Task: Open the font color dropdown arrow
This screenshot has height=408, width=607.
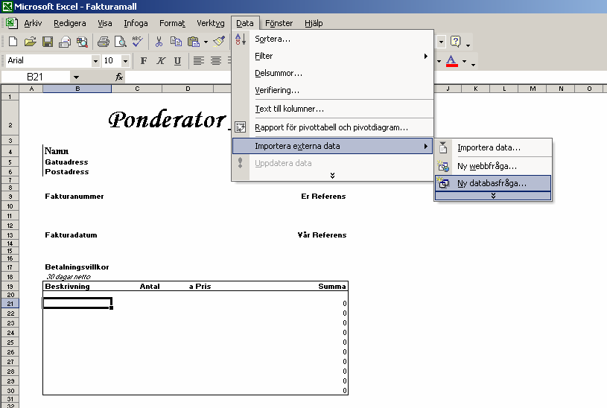Action: [464, 61]
